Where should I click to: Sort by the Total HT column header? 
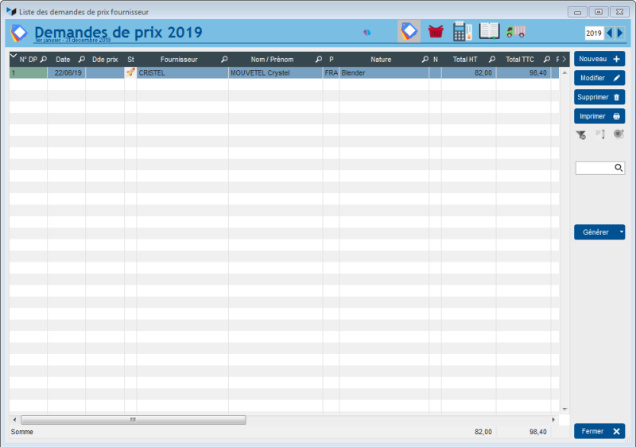coord(465,60)
